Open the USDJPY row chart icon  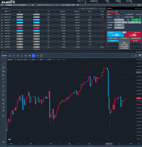(2, 20)
